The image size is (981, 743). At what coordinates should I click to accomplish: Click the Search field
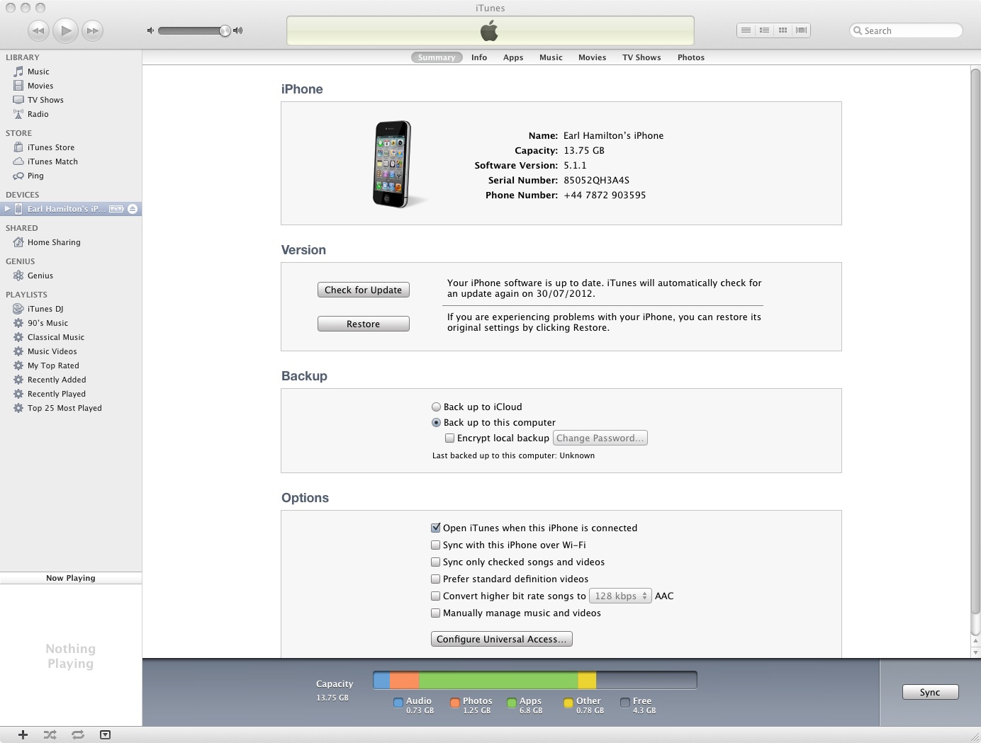[x=906, y=30]
